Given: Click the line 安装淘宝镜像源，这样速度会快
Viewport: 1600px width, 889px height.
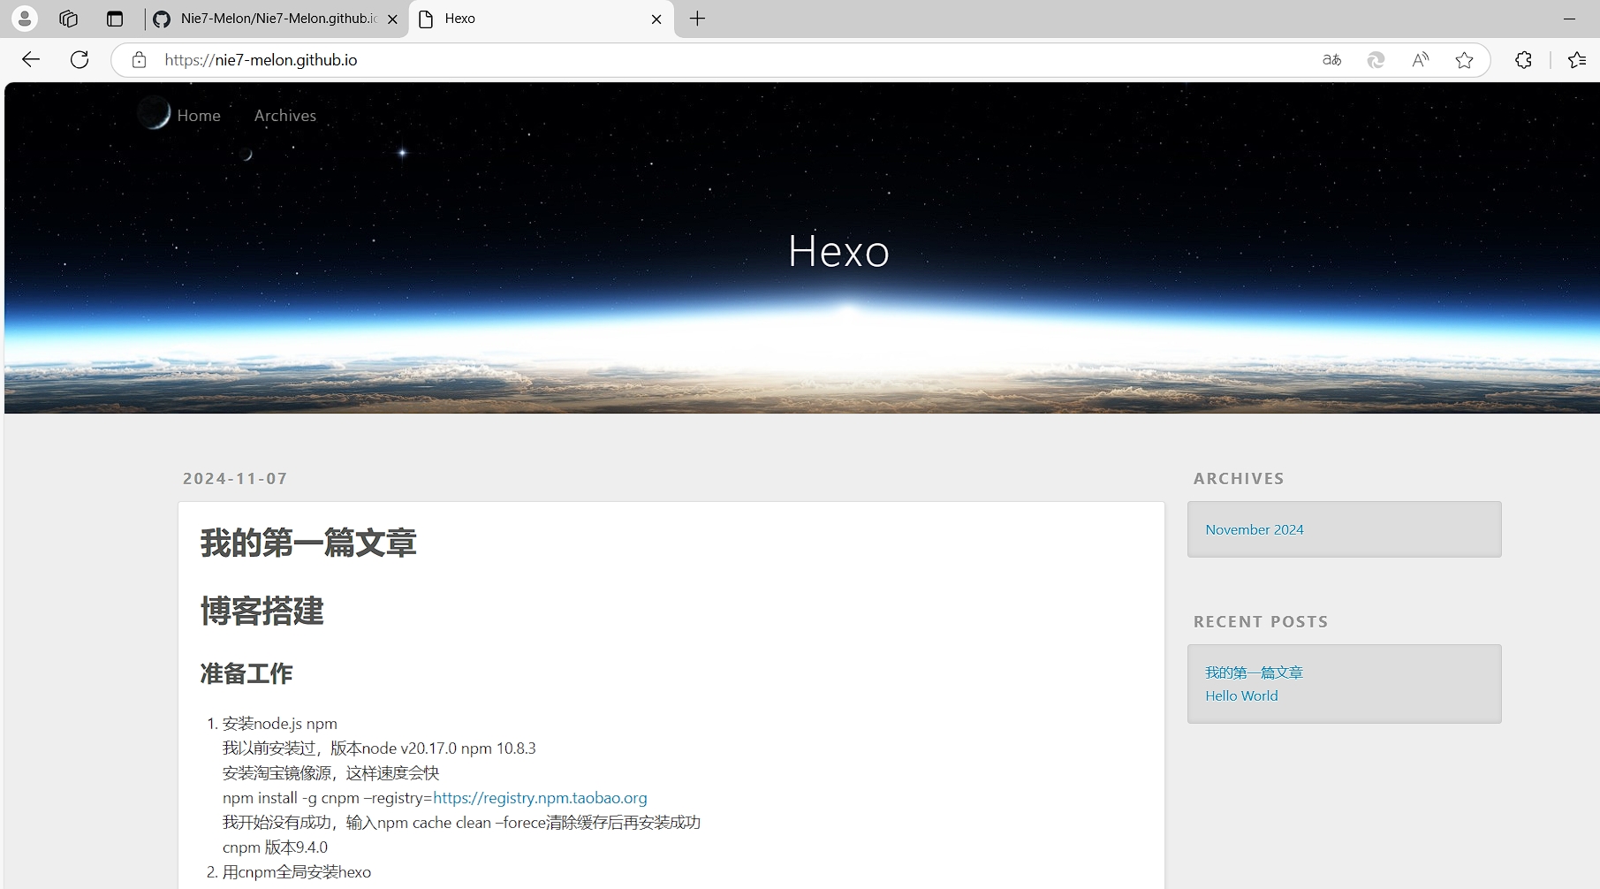Looking at the screenshot, I should [330, 773].
